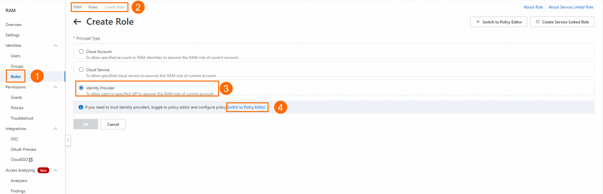
Task: Select the Identity Provider radio button
Action: tap(81, 88)
